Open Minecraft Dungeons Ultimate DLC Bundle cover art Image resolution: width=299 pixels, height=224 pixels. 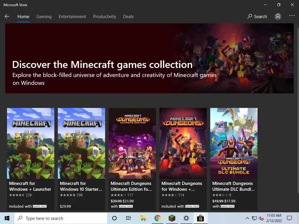[234, 143]
